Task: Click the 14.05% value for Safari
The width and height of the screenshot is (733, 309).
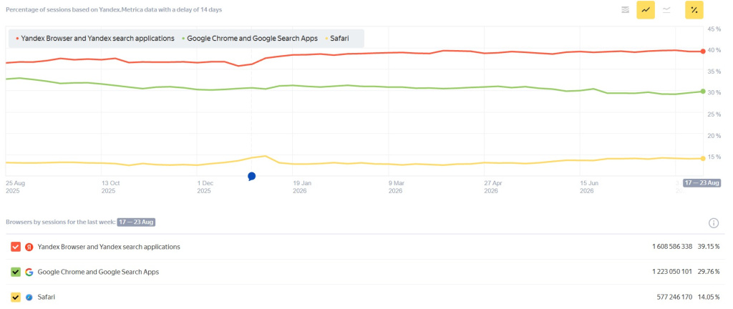Action: tap(709, 297)
